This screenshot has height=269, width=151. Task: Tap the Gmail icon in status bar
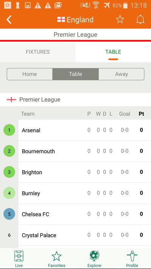click(x=58, y=5)
